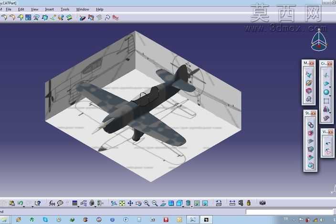Screen dimensions: 336x224
Task: Click the Create Multi-View four-pane icon
Action: click(171, 203)
